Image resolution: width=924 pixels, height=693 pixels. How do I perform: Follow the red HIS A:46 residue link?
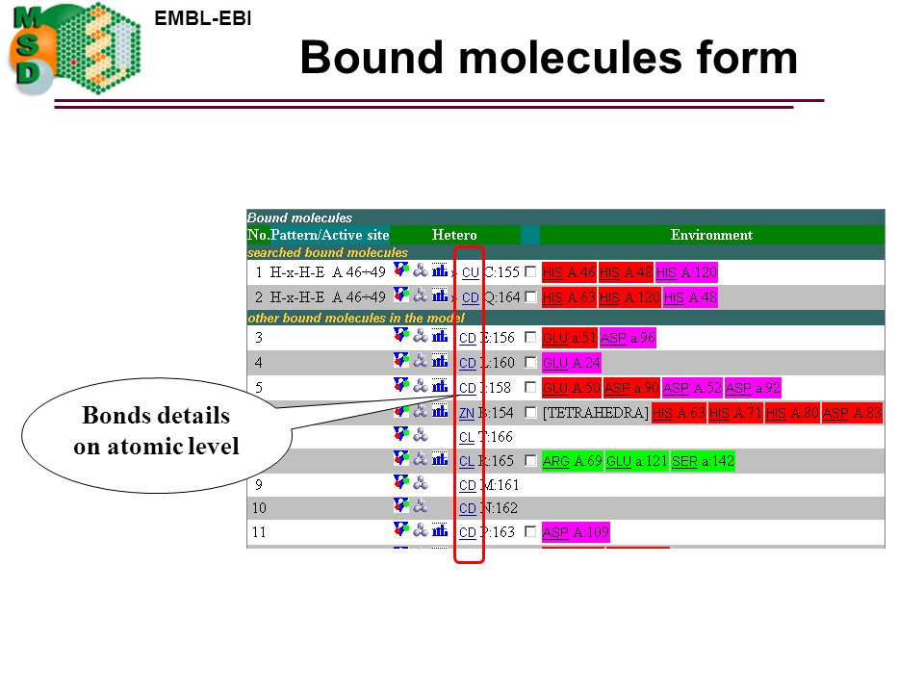tap(569, 272)
